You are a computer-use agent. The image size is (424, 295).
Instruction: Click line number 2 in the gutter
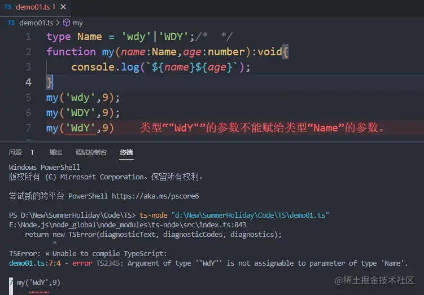[29, 52]
